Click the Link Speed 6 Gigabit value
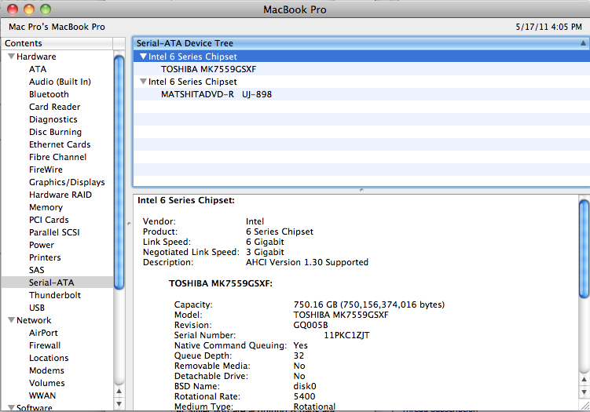Screen dimensions: 590x412 [265, 242]
